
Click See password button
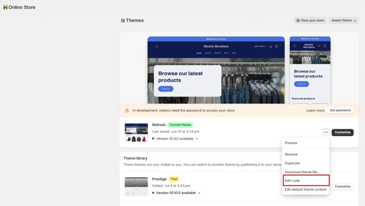[x=340, y=110]
